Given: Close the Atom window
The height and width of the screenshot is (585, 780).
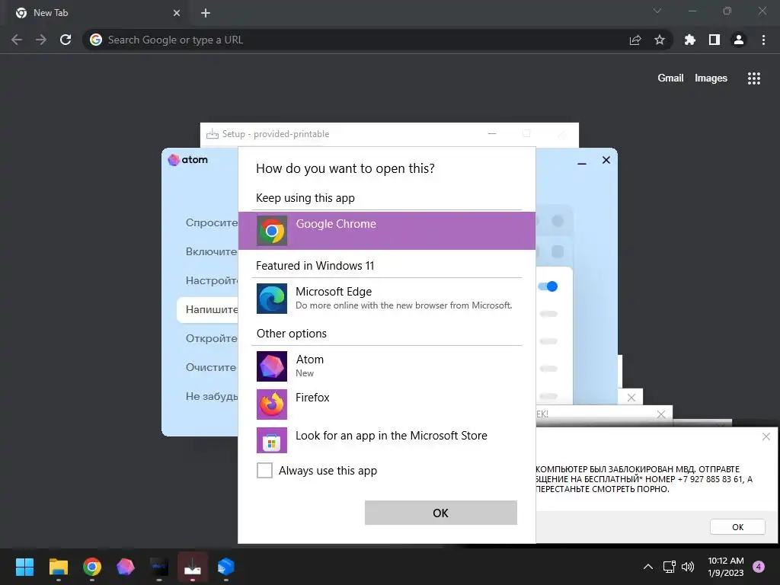Looking at the screenshot, I should click(606, 160).
